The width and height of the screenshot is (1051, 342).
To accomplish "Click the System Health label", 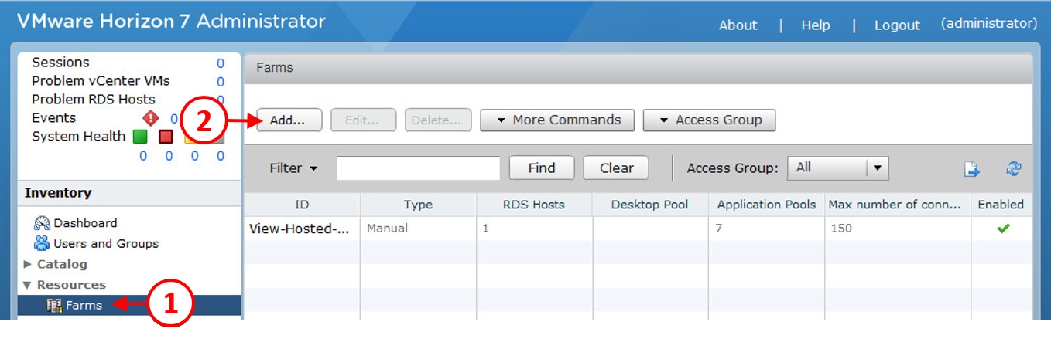I will [x=78, y=137].
